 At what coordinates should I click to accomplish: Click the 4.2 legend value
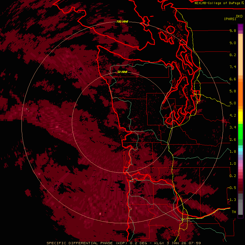pyautogui.click(x=233, y=115)
